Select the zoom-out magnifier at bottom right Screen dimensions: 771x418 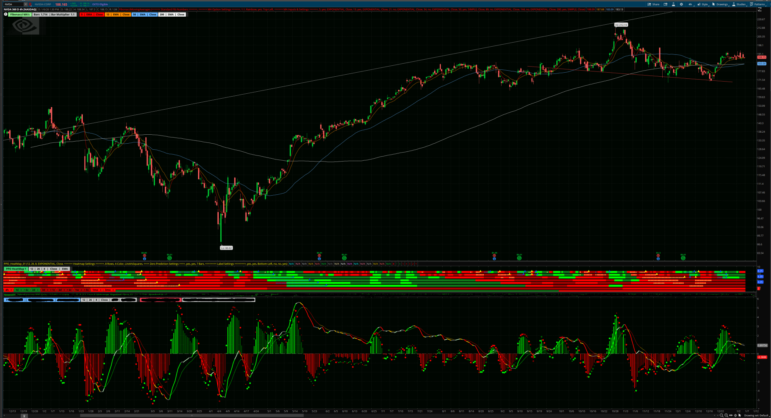click(722, 415)
